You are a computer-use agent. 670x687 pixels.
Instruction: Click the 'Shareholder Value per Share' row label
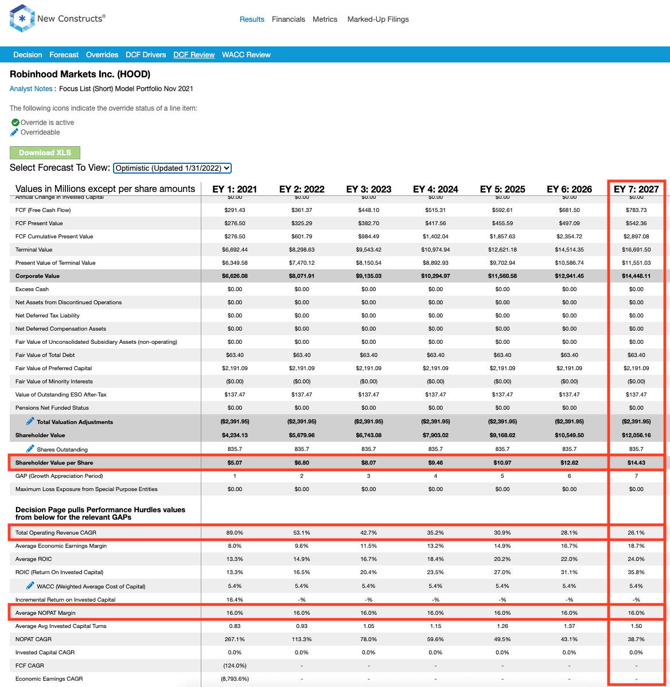tap(54, 462)
